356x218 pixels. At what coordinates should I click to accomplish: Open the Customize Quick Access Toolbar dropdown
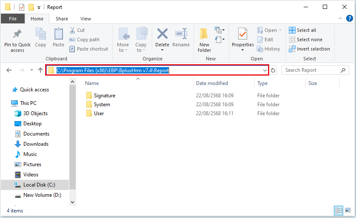click(x=39, y=7)
